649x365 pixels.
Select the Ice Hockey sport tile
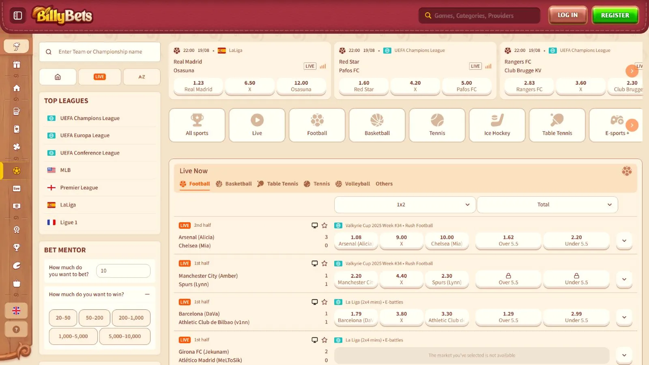[x=497, y=125]
